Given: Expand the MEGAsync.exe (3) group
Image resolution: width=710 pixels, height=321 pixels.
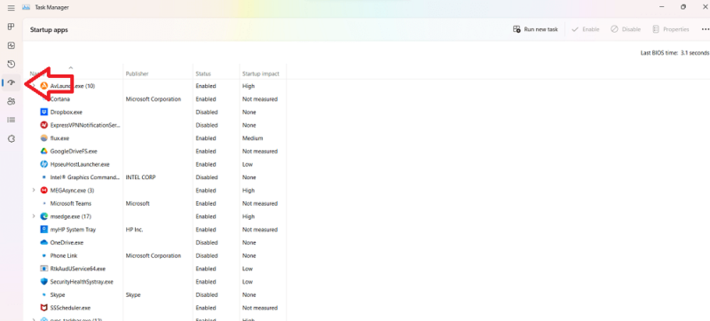Looking at the screenshot, I should pyautogui.click(x=34, y=191).
